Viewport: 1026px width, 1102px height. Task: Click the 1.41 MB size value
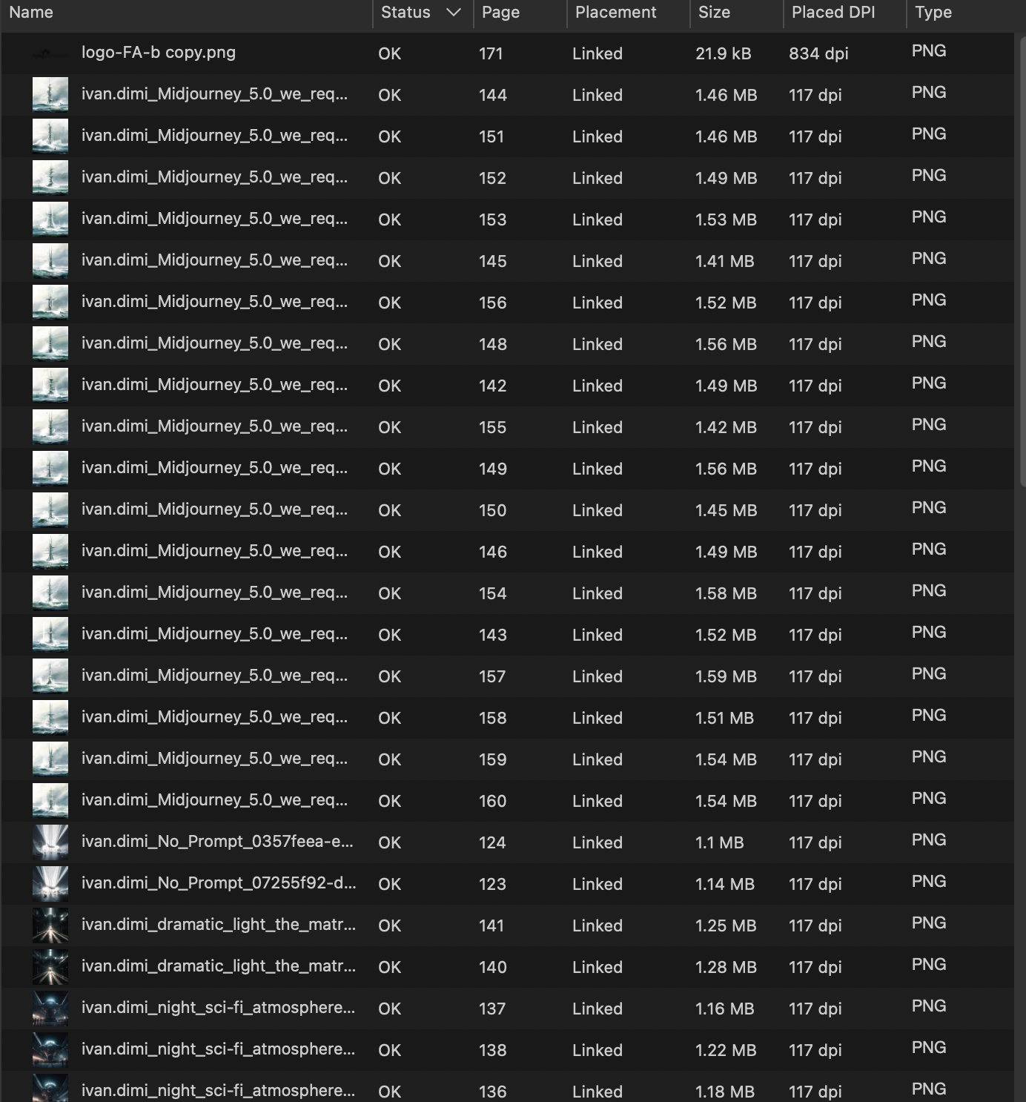click(x=724, y=261)
